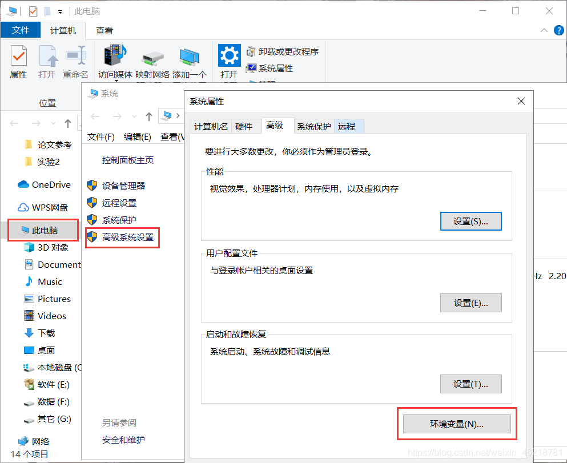Open 设备管理器 link

coord(123,186)
